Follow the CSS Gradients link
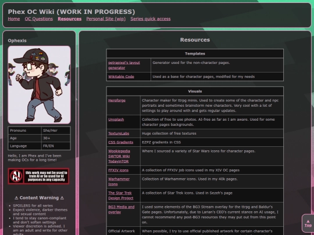Image resolution: width=314 pixels, height=235 pixels. tap(120, 142)
